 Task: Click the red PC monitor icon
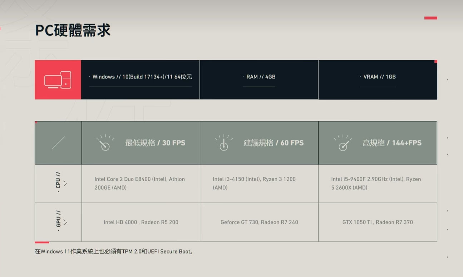tap(58, 80)
